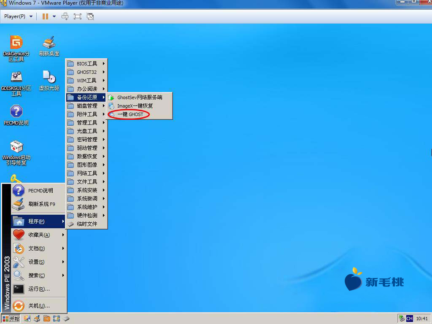Open pause button dropdown arrow
This screenshot has height=324, width=432.
click(x=54, y=16)
